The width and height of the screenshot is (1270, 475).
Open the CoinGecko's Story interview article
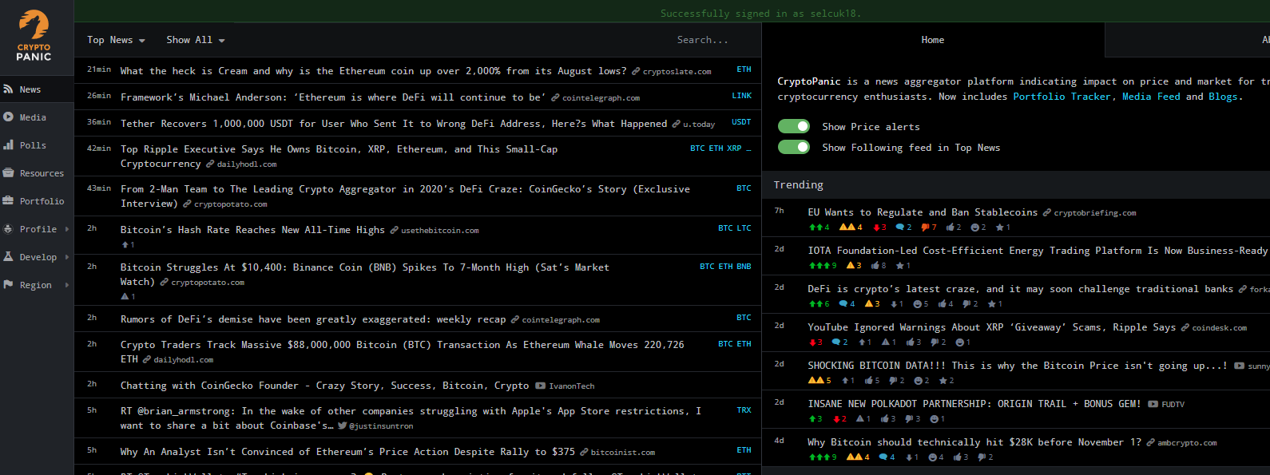point(405,196)
